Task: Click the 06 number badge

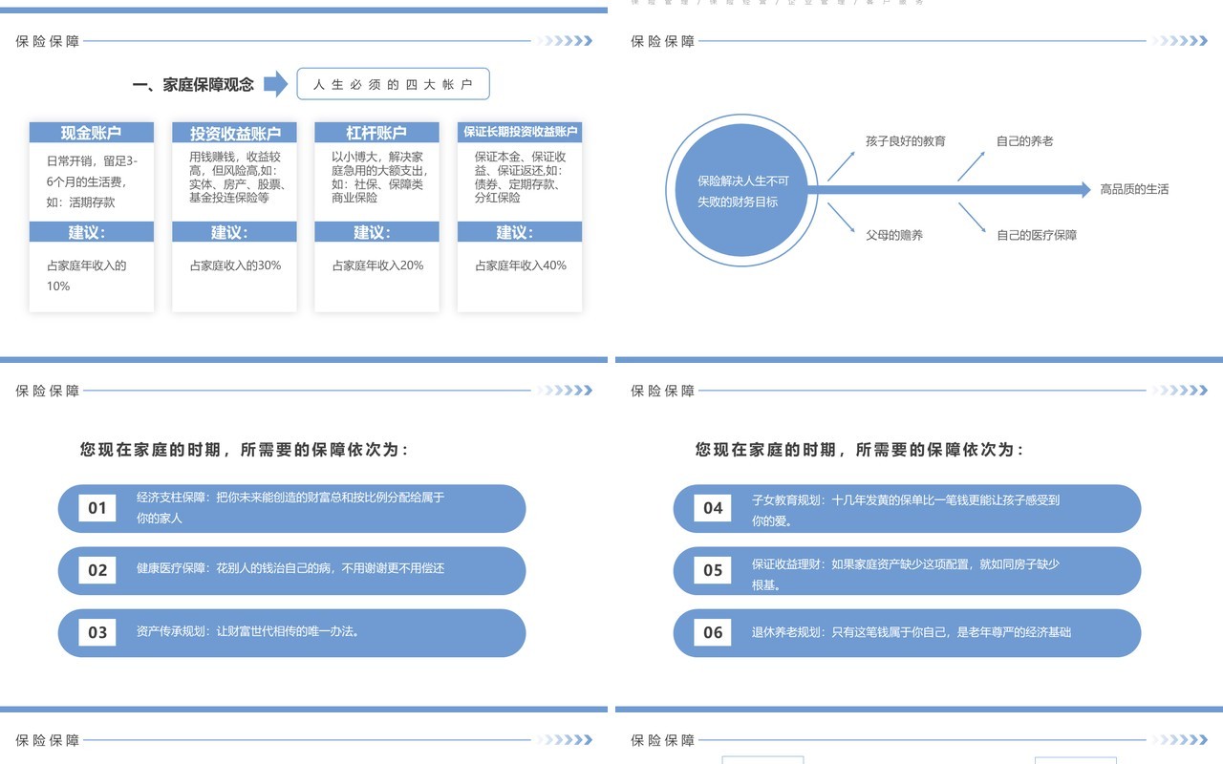Action: 713,632
